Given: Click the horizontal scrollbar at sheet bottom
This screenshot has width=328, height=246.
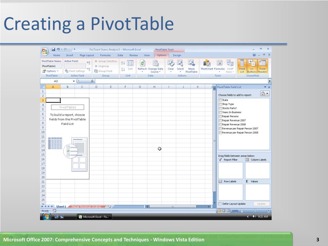Looking at the screenshot, I should [x=173, y=207].
